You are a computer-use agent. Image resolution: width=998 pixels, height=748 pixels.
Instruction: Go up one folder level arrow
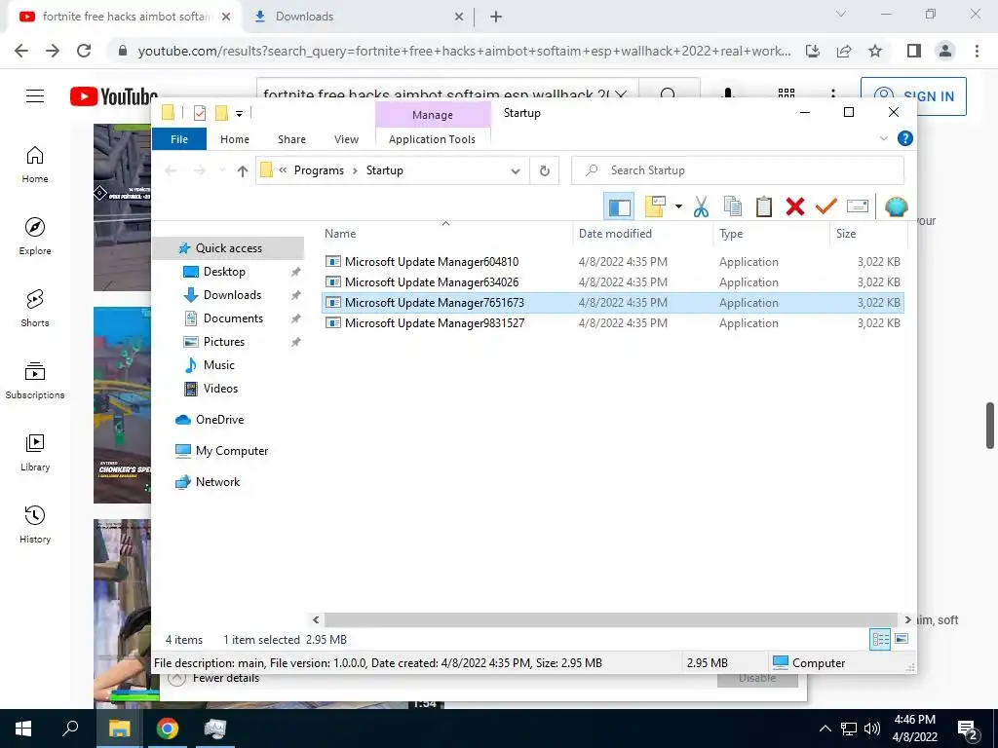(x=243, y=170)
